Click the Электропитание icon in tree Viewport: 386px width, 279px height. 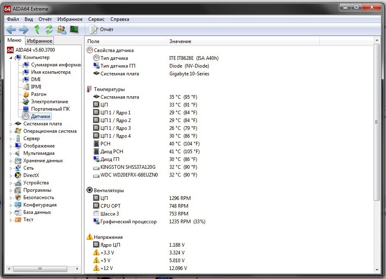26,102
